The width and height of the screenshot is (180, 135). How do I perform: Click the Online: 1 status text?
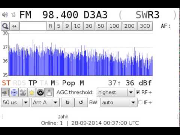[x=52, y=123]
